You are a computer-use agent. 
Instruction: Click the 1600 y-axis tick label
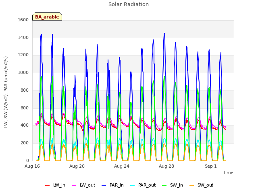(x=23, y=20)
